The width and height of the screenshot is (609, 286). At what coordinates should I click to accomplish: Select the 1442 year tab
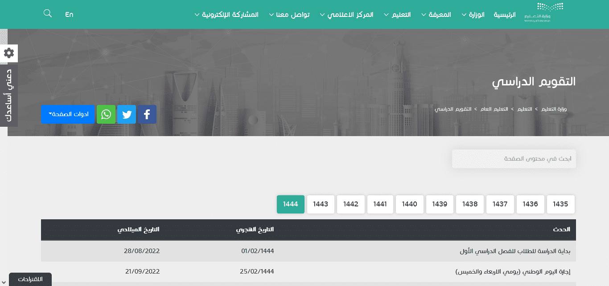[351, 204]
